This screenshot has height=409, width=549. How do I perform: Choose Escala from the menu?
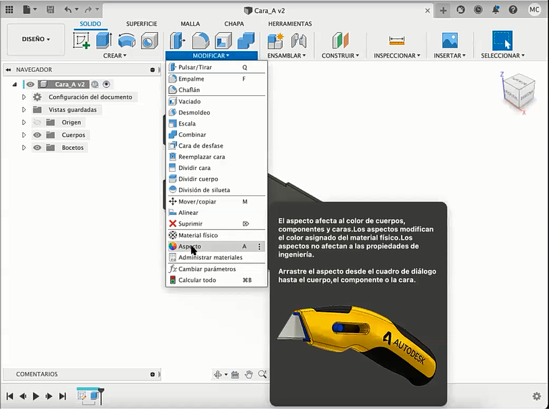(x=217, y=124)
